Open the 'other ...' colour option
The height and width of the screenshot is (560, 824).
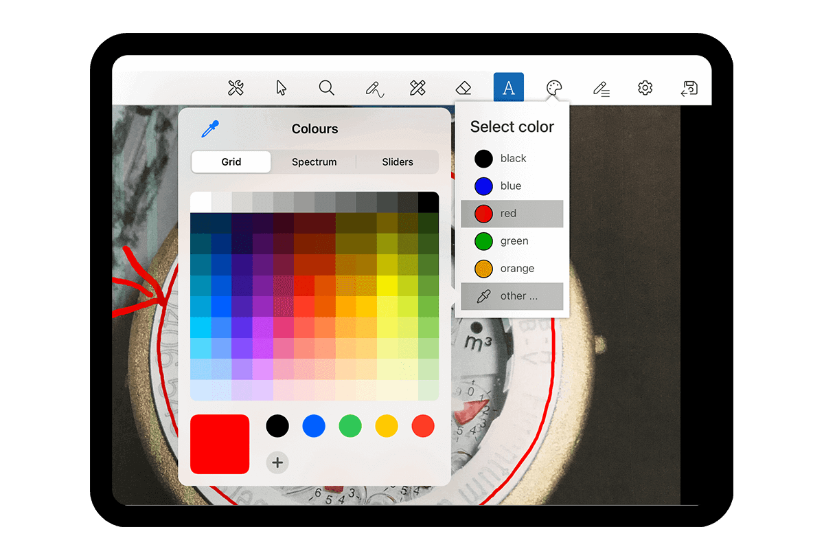pos(512,296)
